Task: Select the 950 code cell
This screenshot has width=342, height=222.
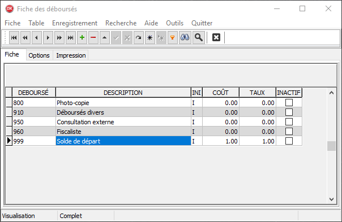Action: click(34, 122)
